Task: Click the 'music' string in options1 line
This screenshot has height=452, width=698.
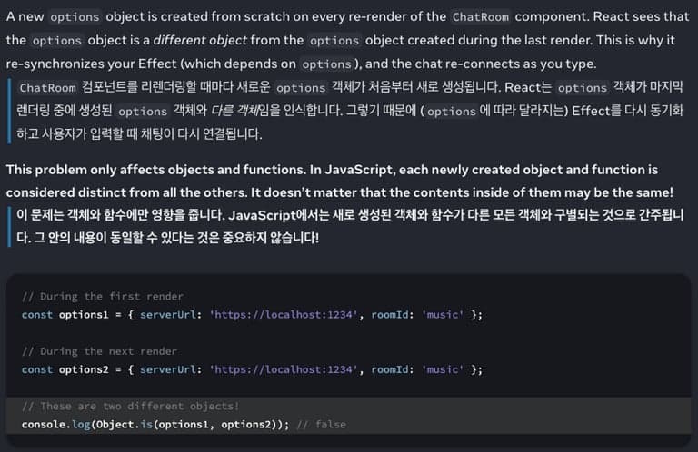Action: [x=443, y=314]
